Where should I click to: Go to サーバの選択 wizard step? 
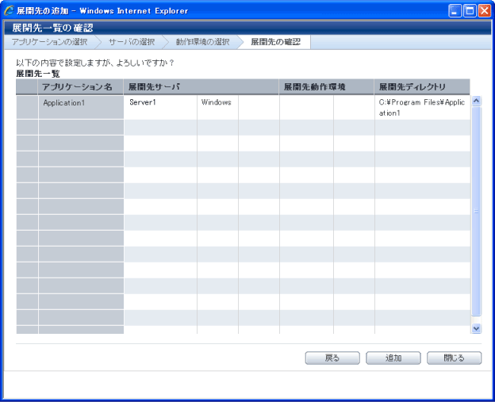(132, 42)
